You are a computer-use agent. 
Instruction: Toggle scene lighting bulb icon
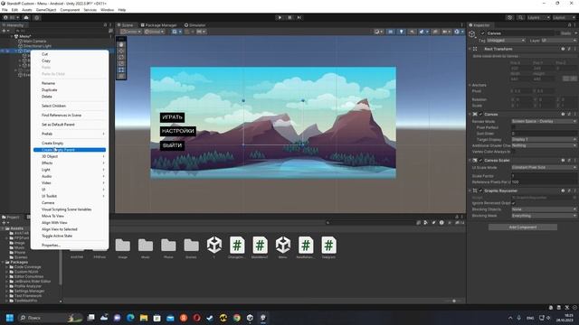pos(402,32)
